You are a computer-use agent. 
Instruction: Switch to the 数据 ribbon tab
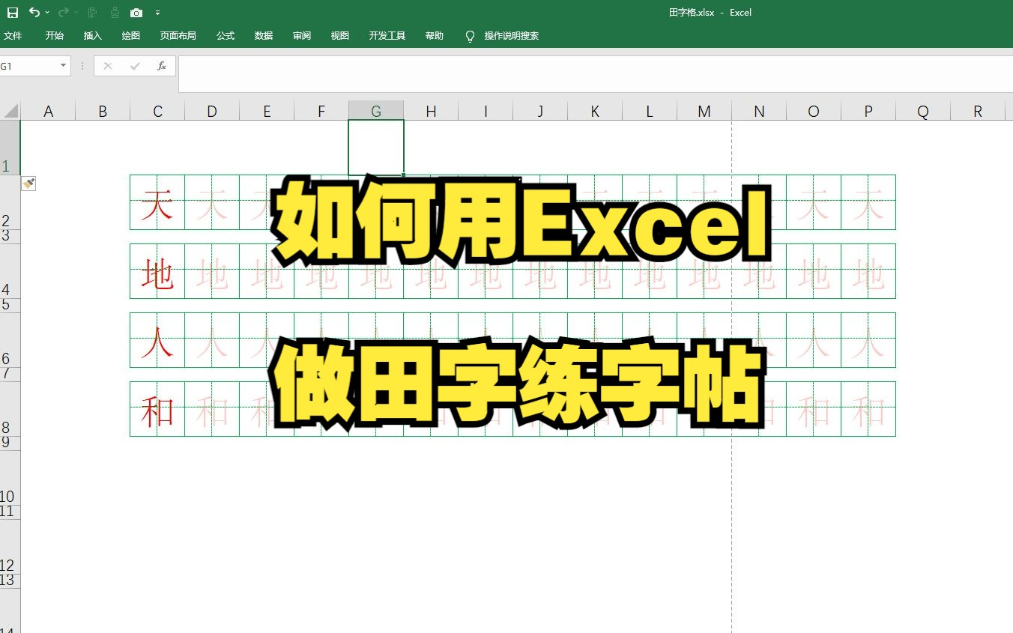(x=264, y=36)
